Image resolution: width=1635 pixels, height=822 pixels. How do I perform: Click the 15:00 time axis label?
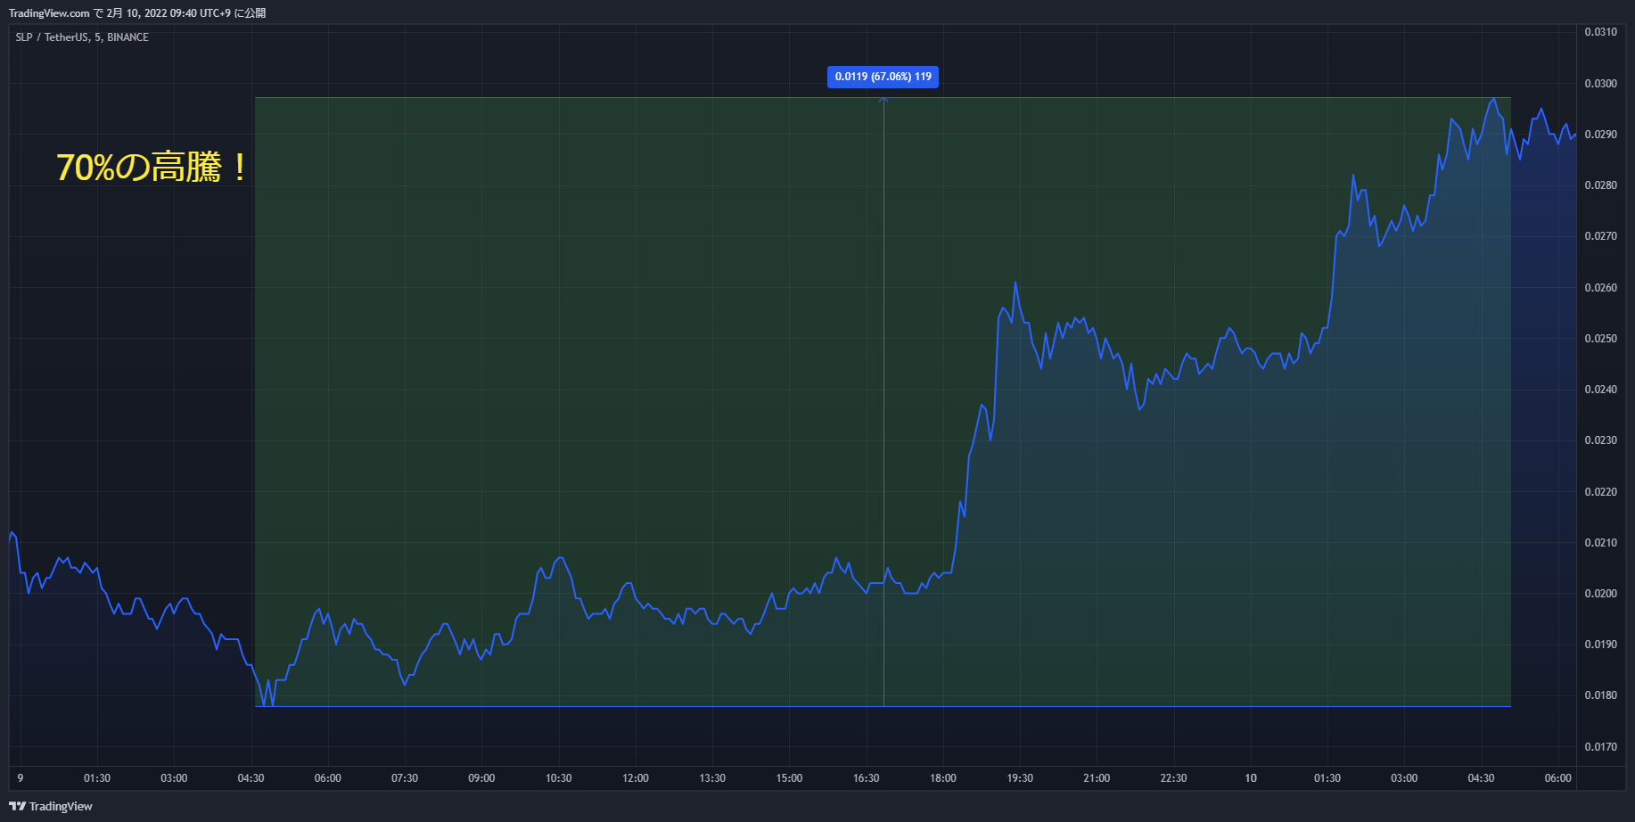pos(789,778)
